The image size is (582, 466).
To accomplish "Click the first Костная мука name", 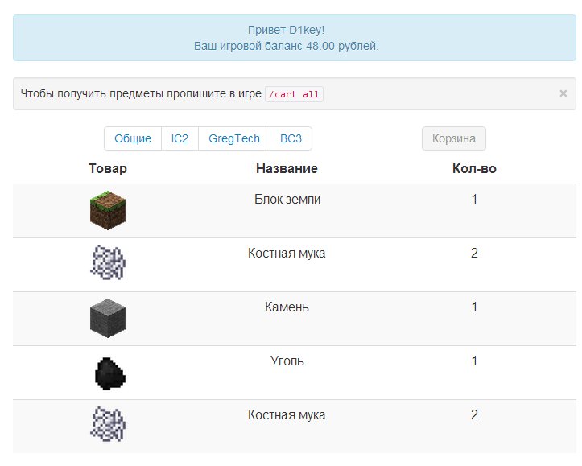I will point(287,253).
